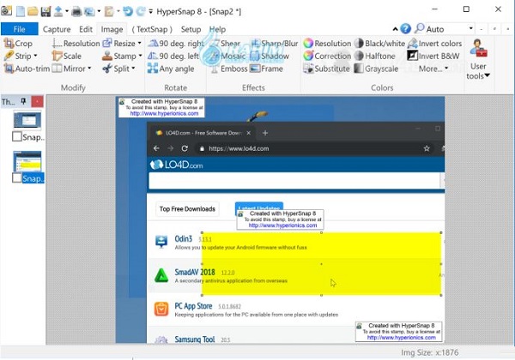Pin the thumbnails panel
This screenshot has height=360, width=515.
point(23,102)
